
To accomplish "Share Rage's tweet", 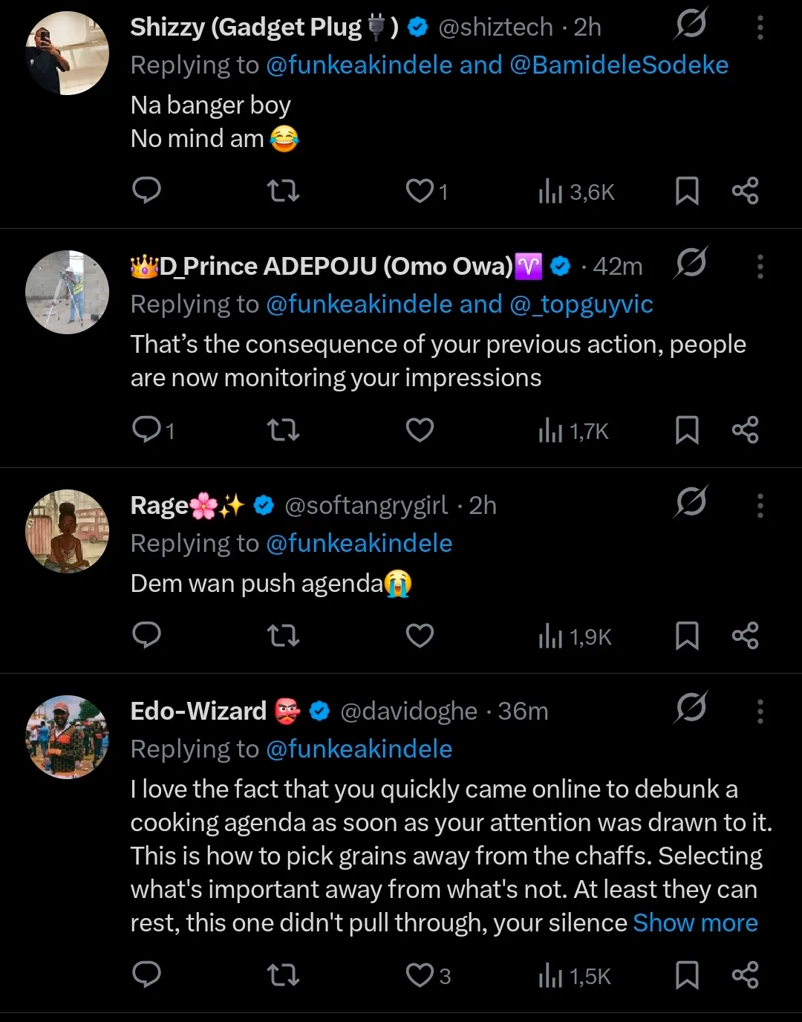I will tap(745, 636).
